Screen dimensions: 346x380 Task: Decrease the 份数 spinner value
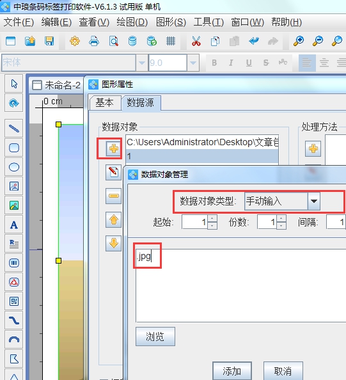click(281, 226)
